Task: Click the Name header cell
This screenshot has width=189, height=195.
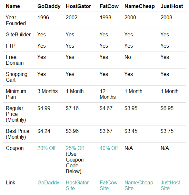Action: tap(13, 6)
